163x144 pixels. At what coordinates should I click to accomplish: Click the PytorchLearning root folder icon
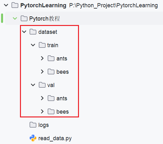(x=15, y=5)
